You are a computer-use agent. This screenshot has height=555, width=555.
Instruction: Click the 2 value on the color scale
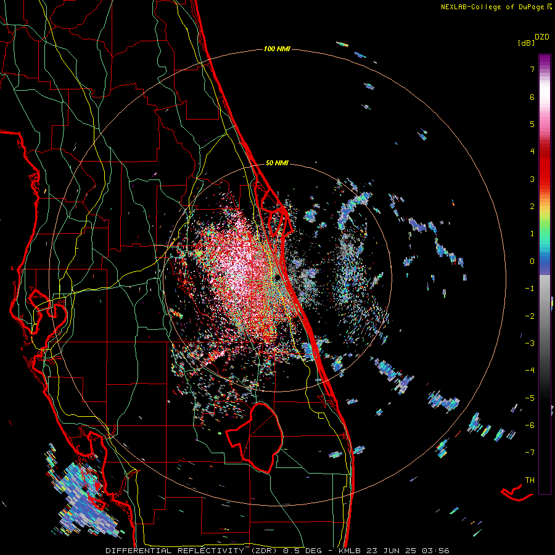[532, 207]
